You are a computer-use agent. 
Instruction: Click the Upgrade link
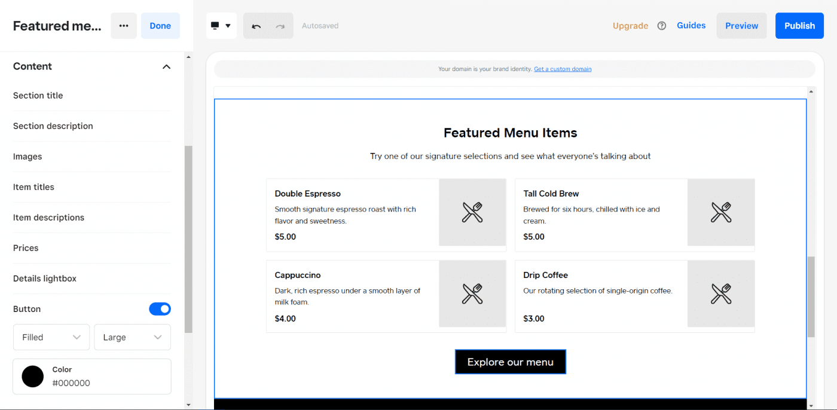(x=630, y=26)
